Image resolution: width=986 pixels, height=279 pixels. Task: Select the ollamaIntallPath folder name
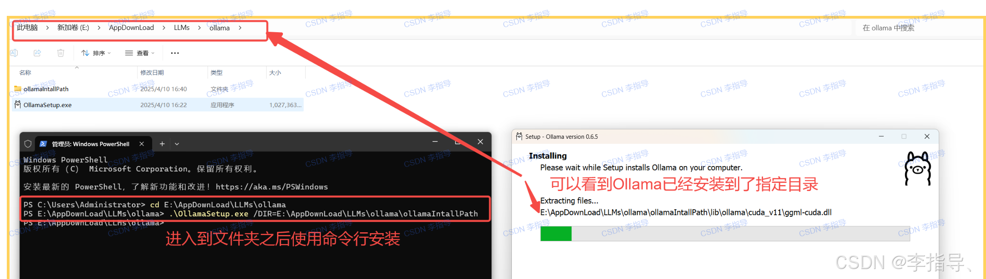click(46, 89)
